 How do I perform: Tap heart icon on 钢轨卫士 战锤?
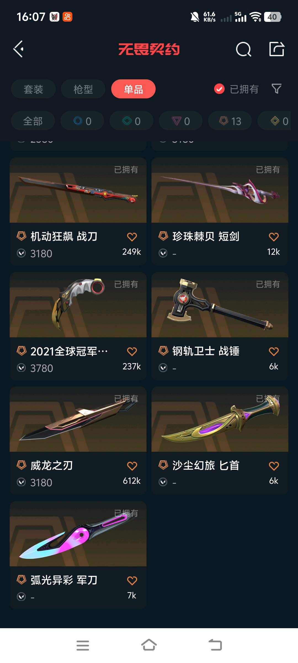click(274, 351)
